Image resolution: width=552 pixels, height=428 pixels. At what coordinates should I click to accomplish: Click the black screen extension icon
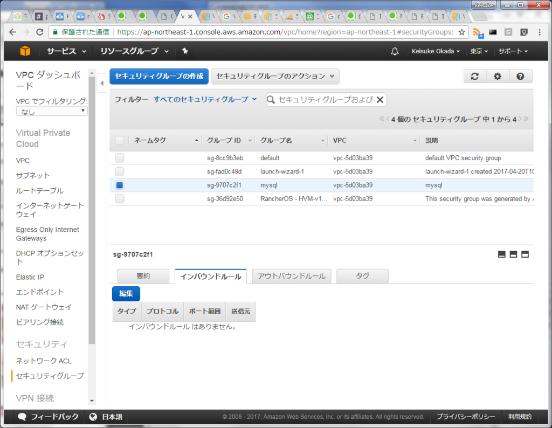(493, 32)
